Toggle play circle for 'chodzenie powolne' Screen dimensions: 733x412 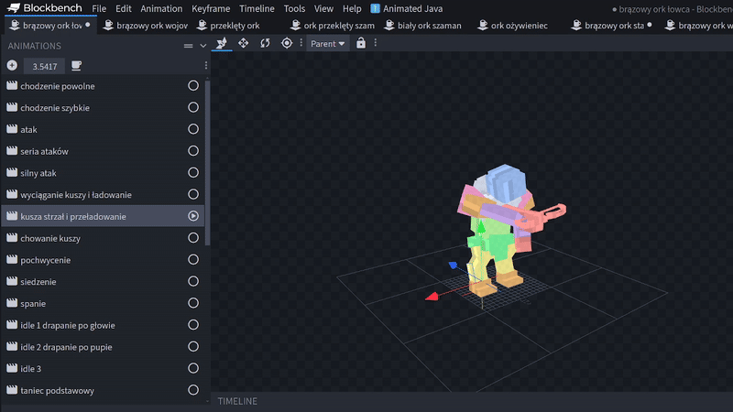[193, 86]
